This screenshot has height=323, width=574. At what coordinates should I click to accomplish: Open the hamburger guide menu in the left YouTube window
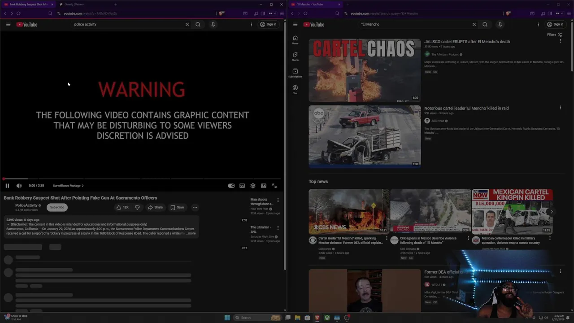[x=8, y=24]
